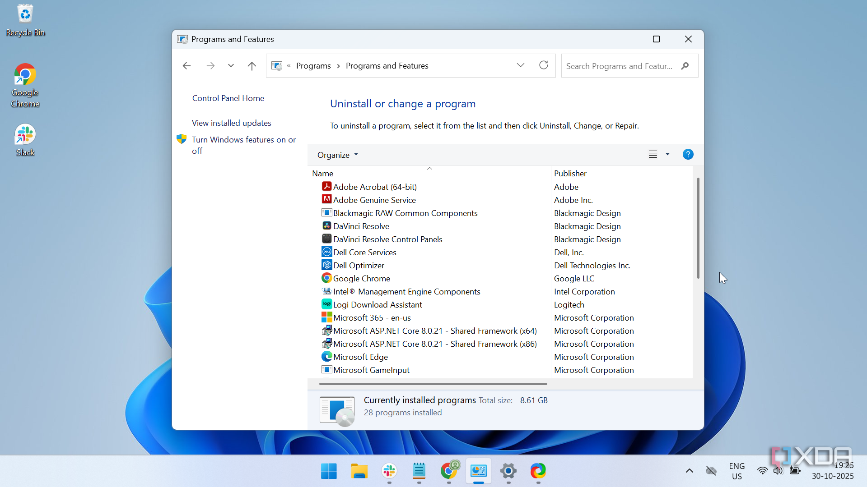Viewport: 867px width, 487px height.
Task: Select the Google Chrome entry icon in list
Action: (x=327, y=278)
